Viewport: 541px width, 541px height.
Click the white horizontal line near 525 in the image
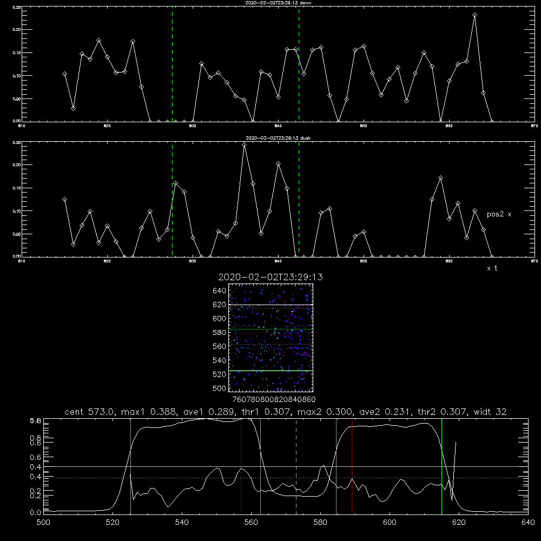pyautogui.click(x=270, y=371)
